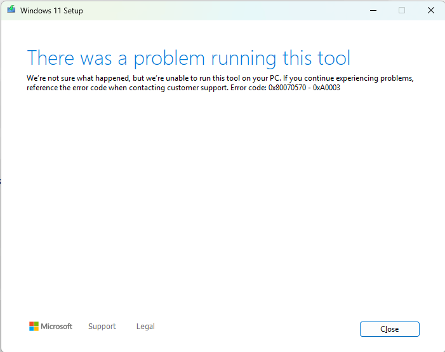Close the window with the title bar X

point(431,11)
